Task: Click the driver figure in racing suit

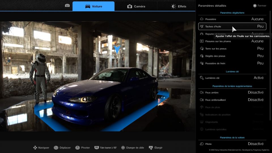Action: pyautogui.click(x=40, y=78)
